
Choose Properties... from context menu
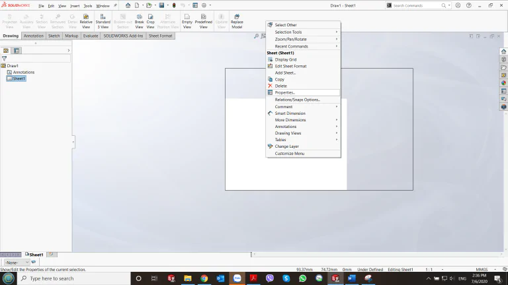click(303, 92)
